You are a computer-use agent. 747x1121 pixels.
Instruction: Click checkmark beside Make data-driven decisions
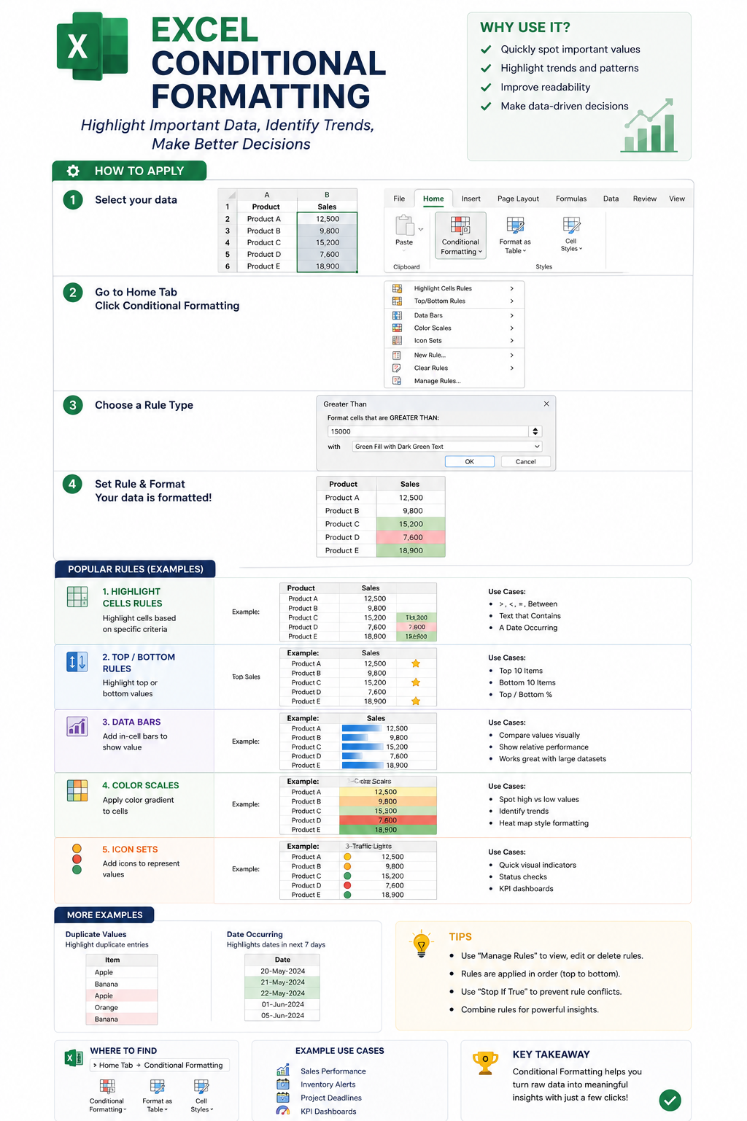pyautogui.click(x=486, y=107)
